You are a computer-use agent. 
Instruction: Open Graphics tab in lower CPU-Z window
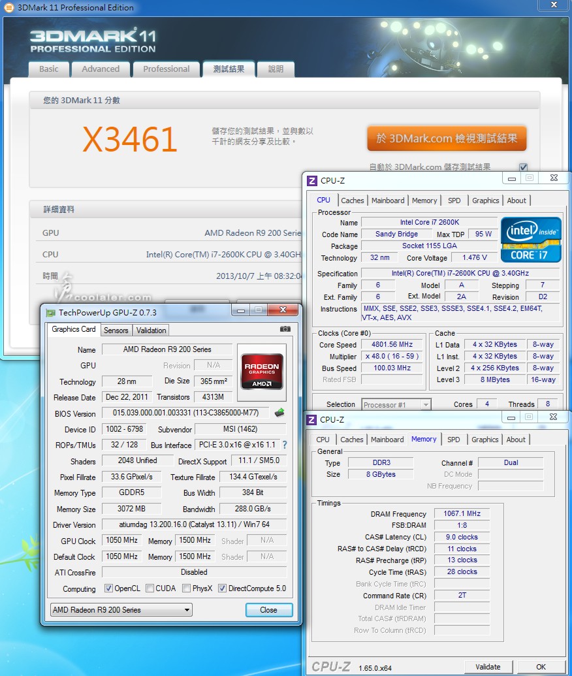[x=485, y=440]
